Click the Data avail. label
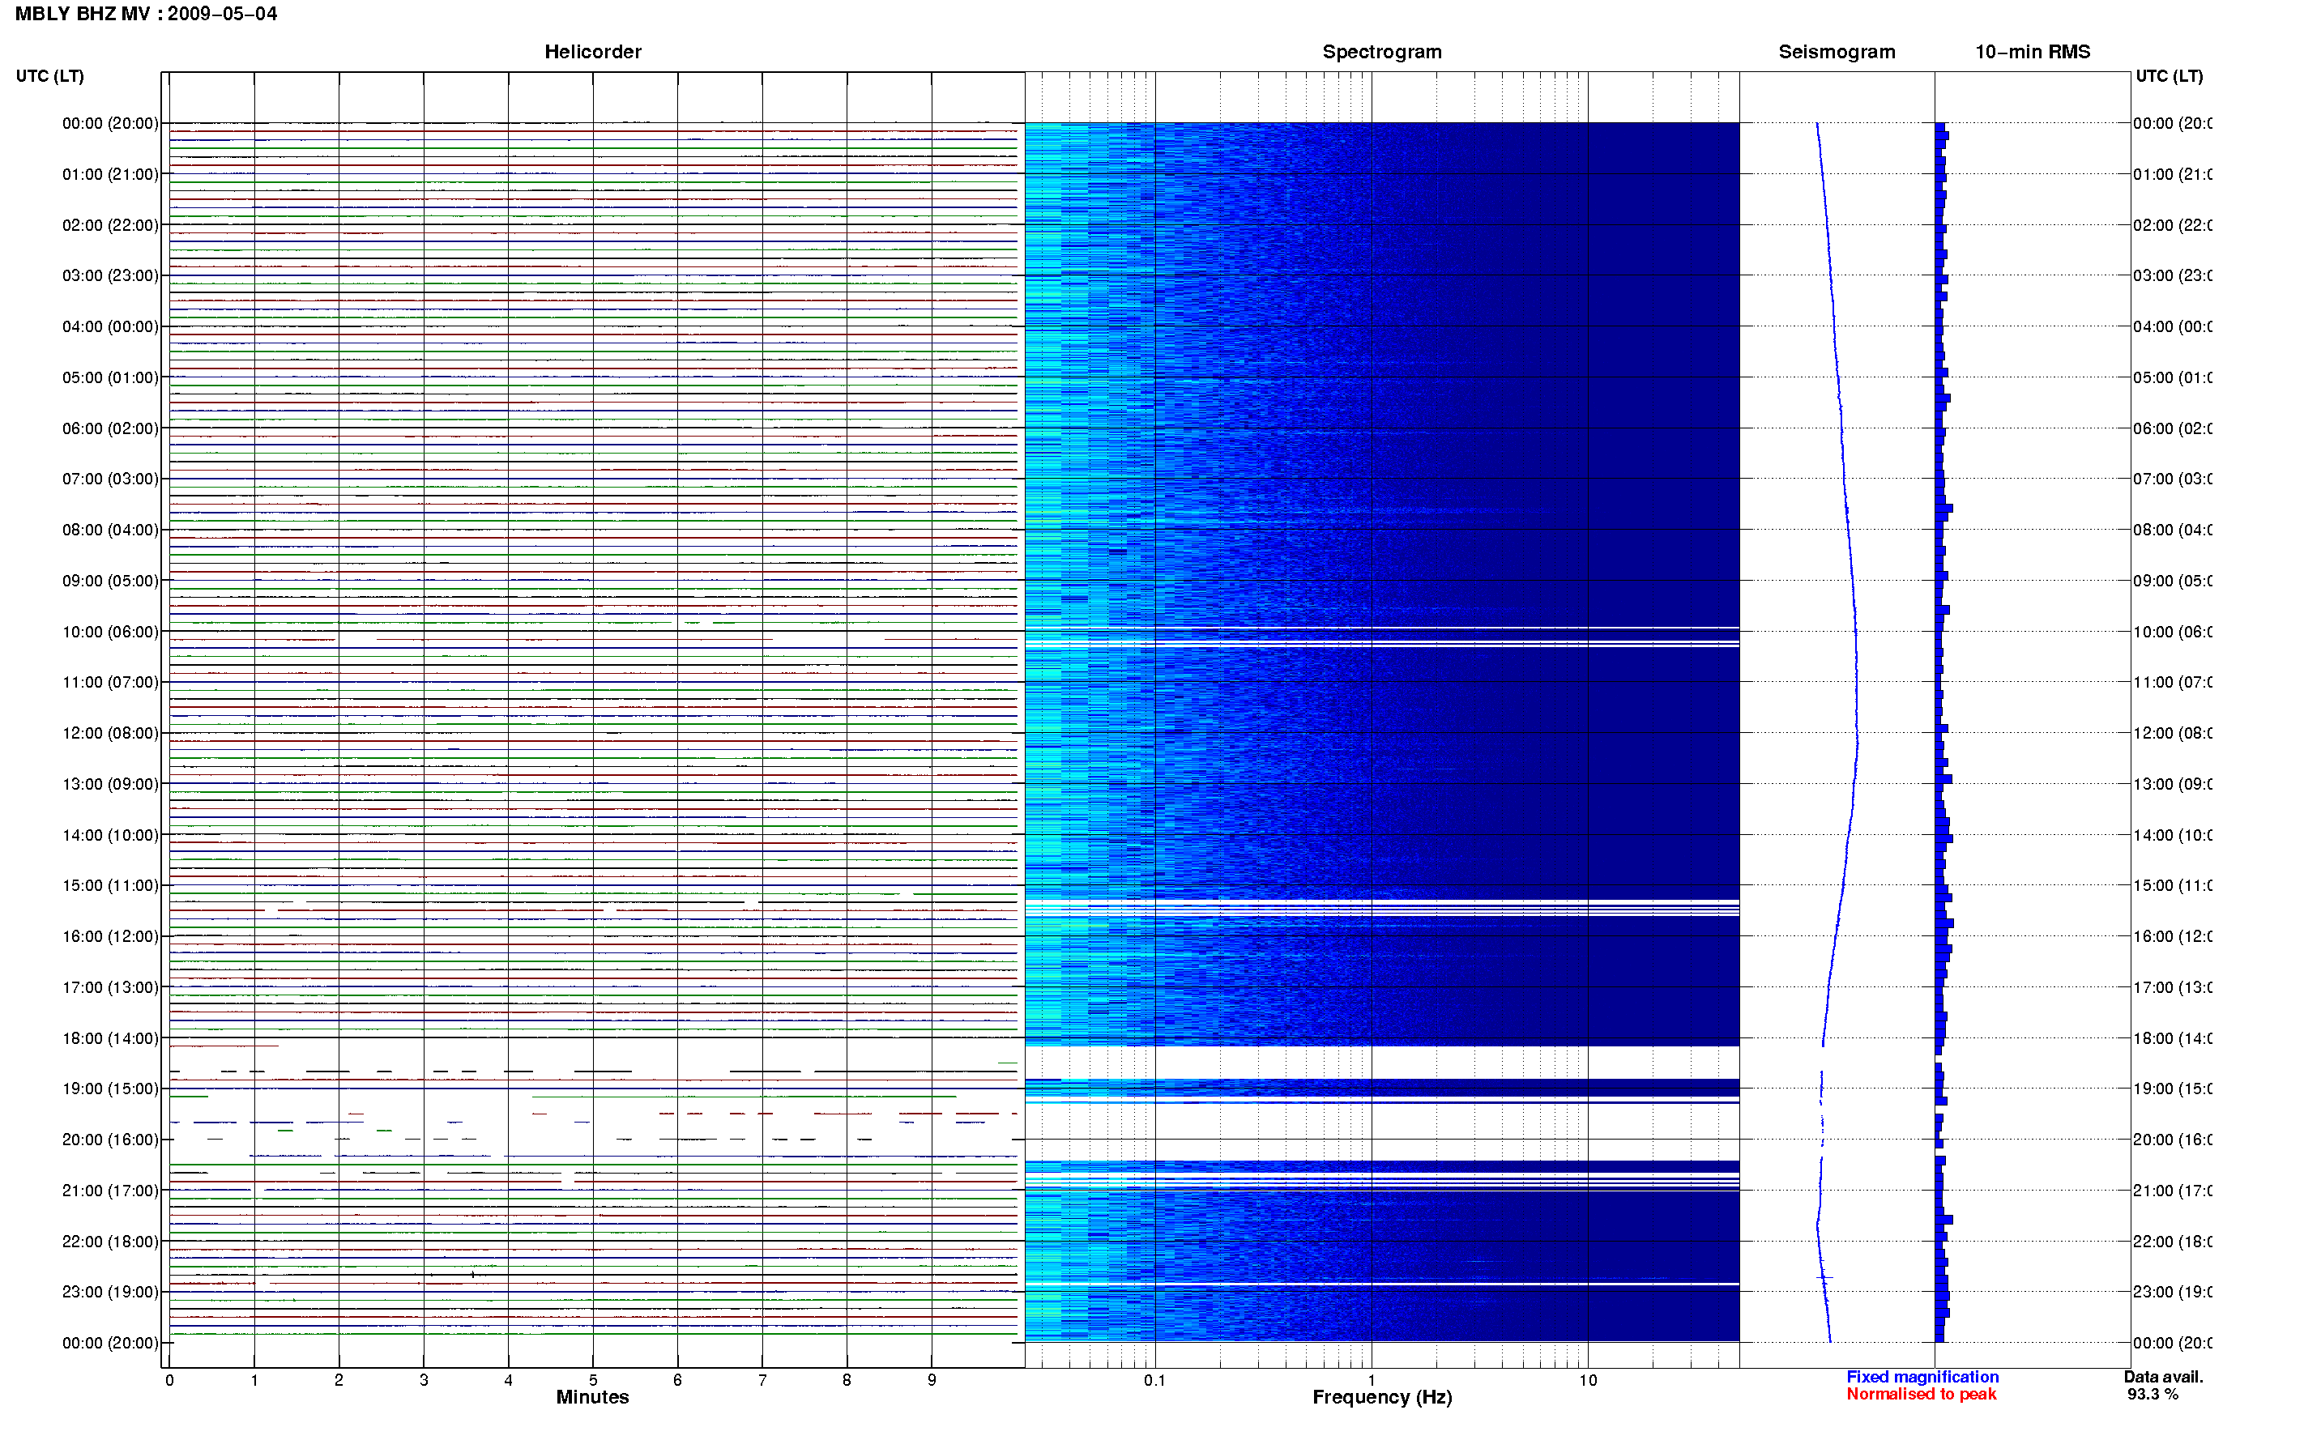This screenshot has width=2304, height=1440. [2163, 1377]
